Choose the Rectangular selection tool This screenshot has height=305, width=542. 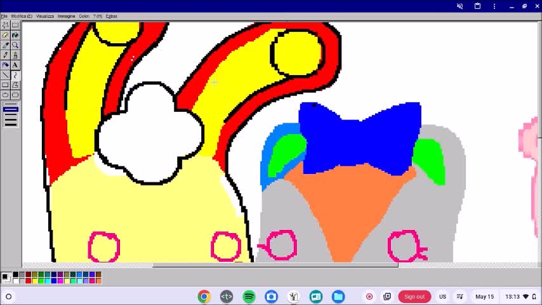pos(15,25)
